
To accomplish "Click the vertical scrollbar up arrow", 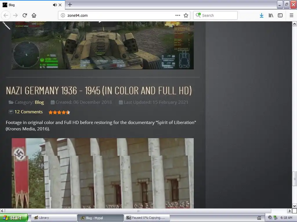I will point(294,24).
